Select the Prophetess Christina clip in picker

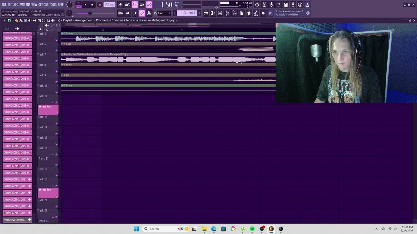click(x=17, y=220)
